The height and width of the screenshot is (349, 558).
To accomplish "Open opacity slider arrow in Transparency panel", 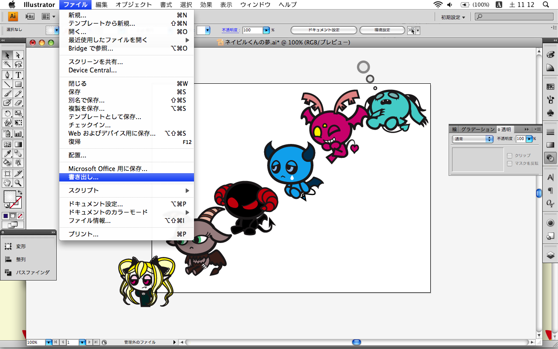I will click(x=530, y=139).
